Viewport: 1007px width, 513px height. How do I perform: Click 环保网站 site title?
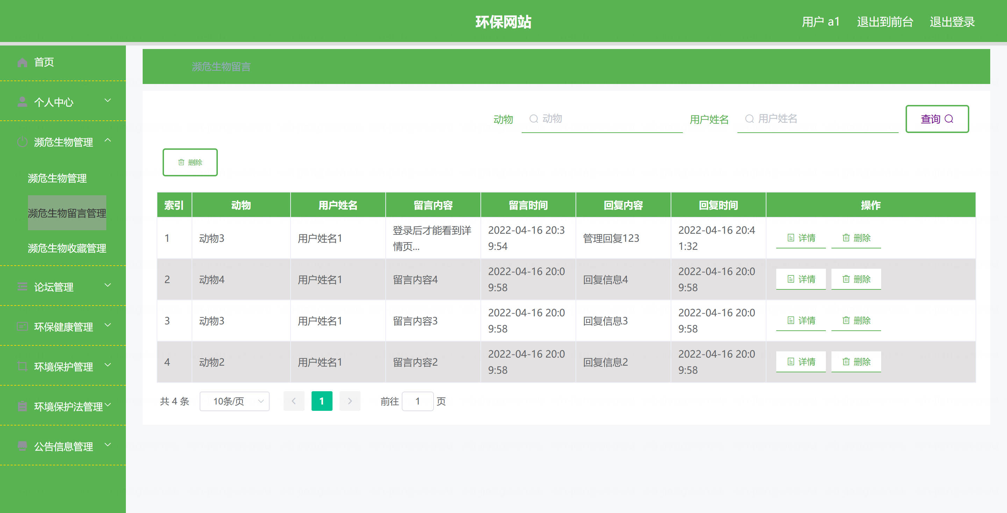click(x=503, y=22)
